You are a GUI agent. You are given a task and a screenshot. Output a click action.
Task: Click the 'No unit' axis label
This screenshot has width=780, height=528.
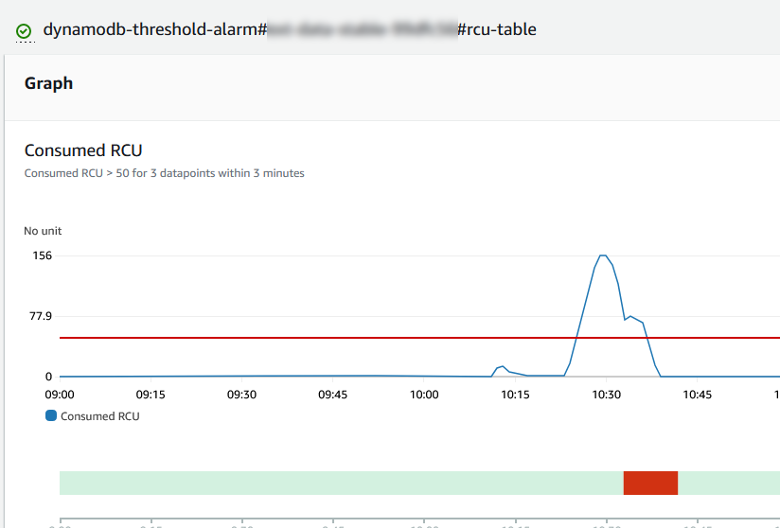click(43, 231)
